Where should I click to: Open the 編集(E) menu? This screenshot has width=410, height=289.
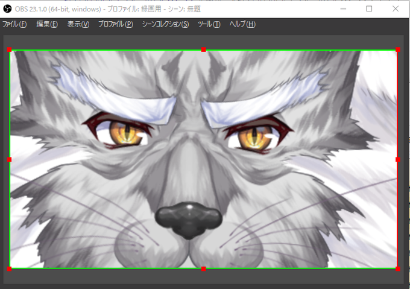tap(47, 24)
